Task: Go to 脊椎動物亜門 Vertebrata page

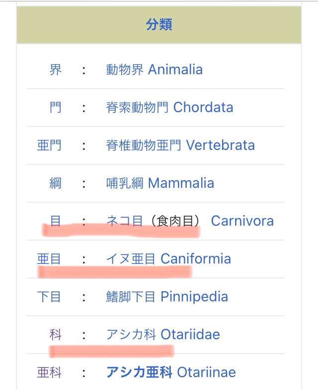Action: click(180, 145)
